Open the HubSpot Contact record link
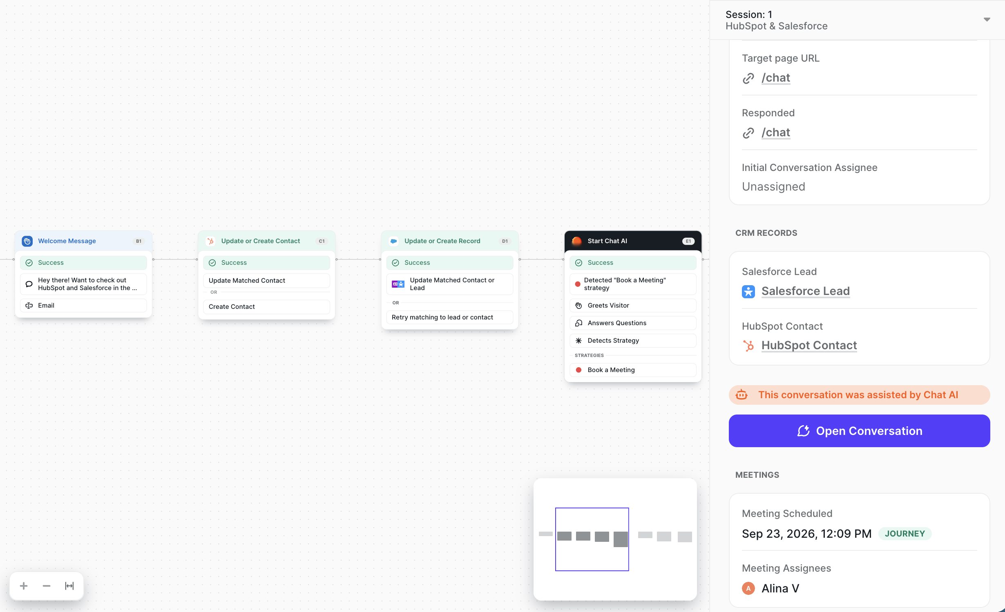The height and width of the screenshot is (612, 1005). tap(809, 346)
